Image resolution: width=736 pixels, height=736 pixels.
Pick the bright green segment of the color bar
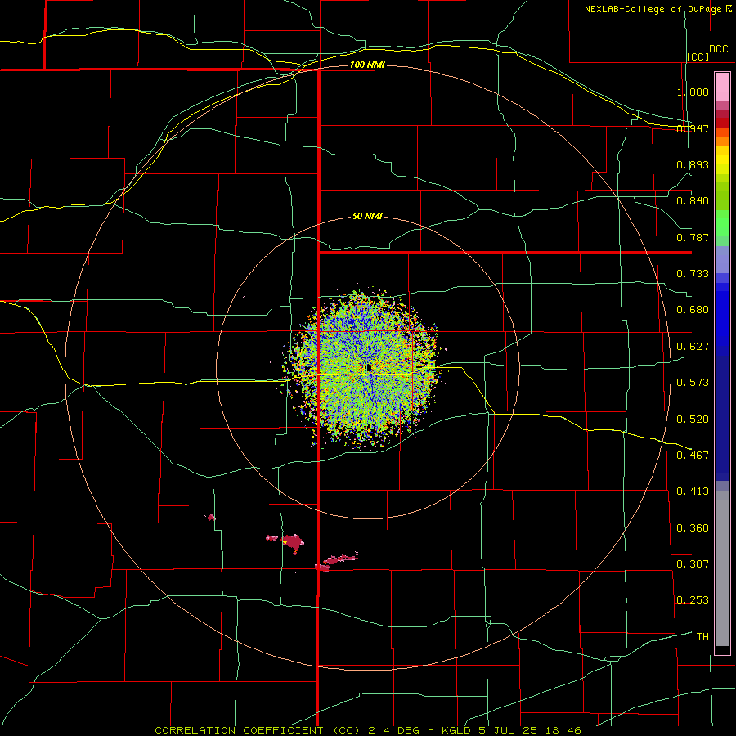722,223
